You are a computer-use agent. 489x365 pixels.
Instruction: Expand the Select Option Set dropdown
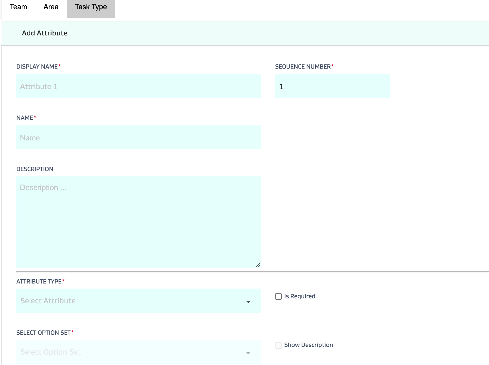[x=133, y=352]
